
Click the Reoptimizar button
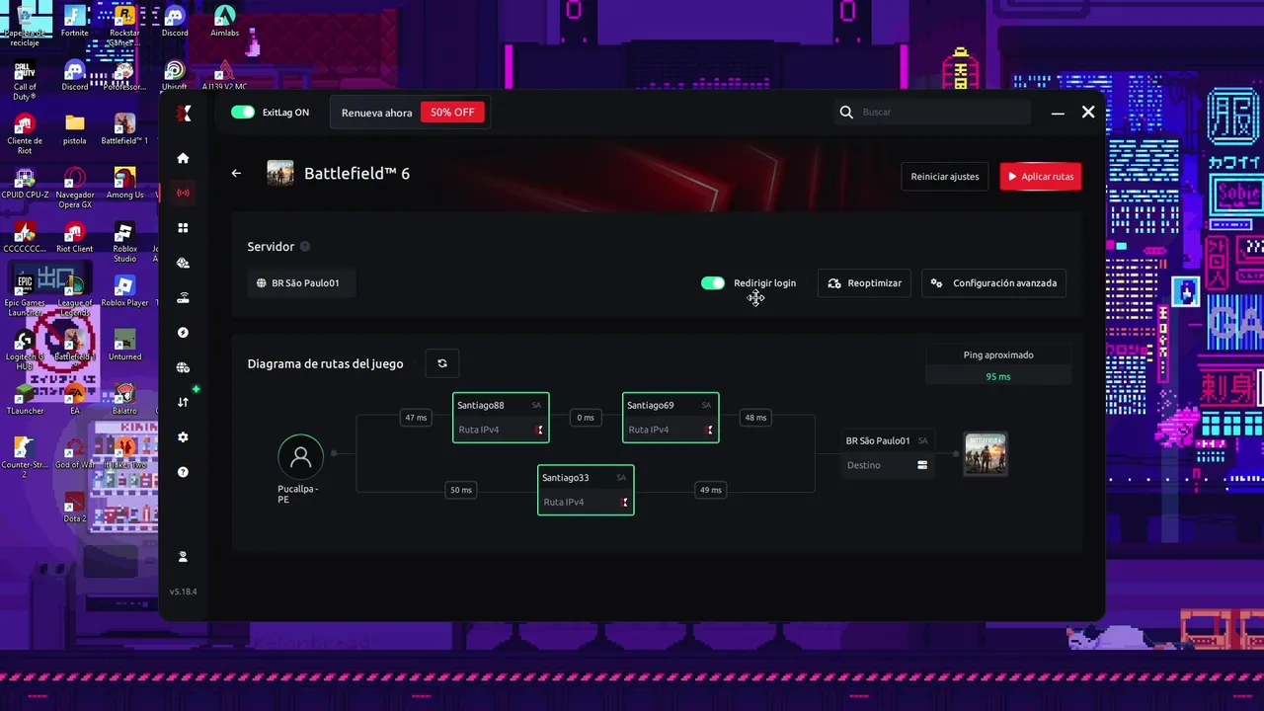pyautogui.click(x=864, y=283)
